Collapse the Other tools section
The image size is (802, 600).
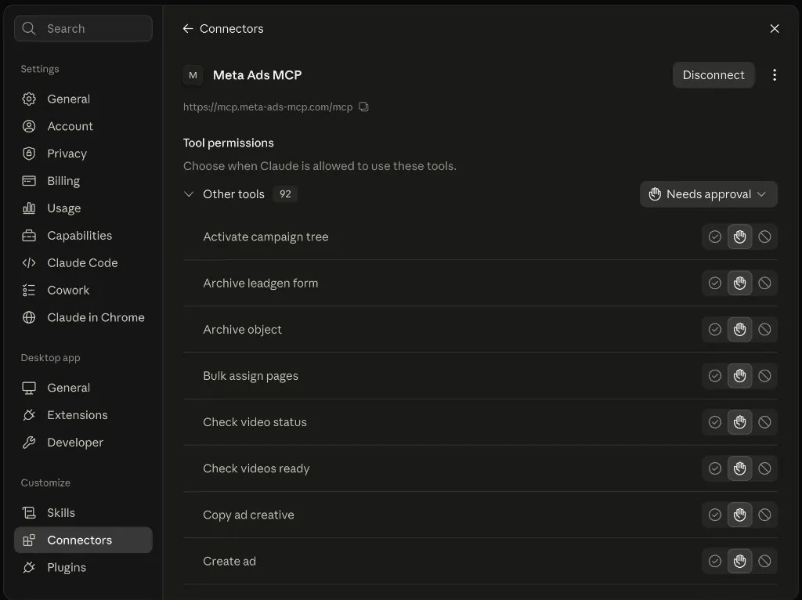(189, 194)
